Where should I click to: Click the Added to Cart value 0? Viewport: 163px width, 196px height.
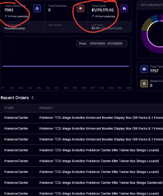pos(151,85)
